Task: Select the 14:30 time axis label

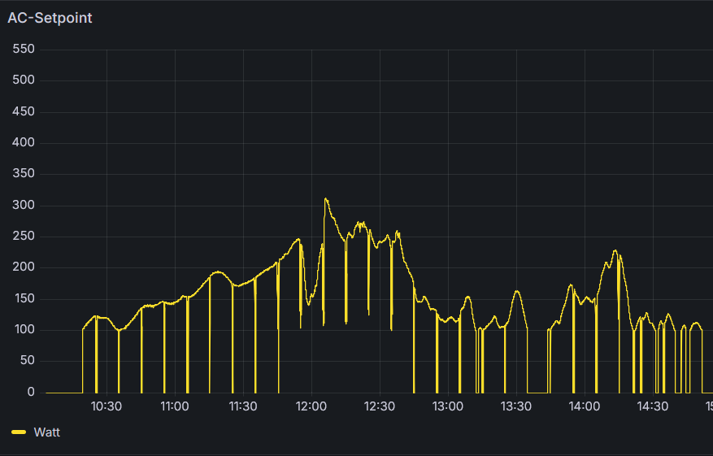Action: click(653, 406)
